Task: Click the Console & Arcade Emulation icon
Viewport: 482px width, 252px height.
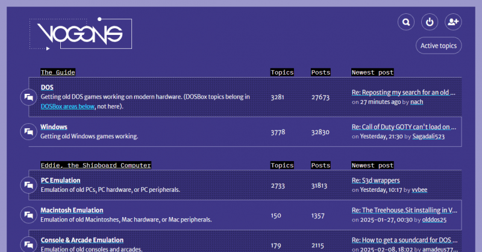Action: point(28,244)
